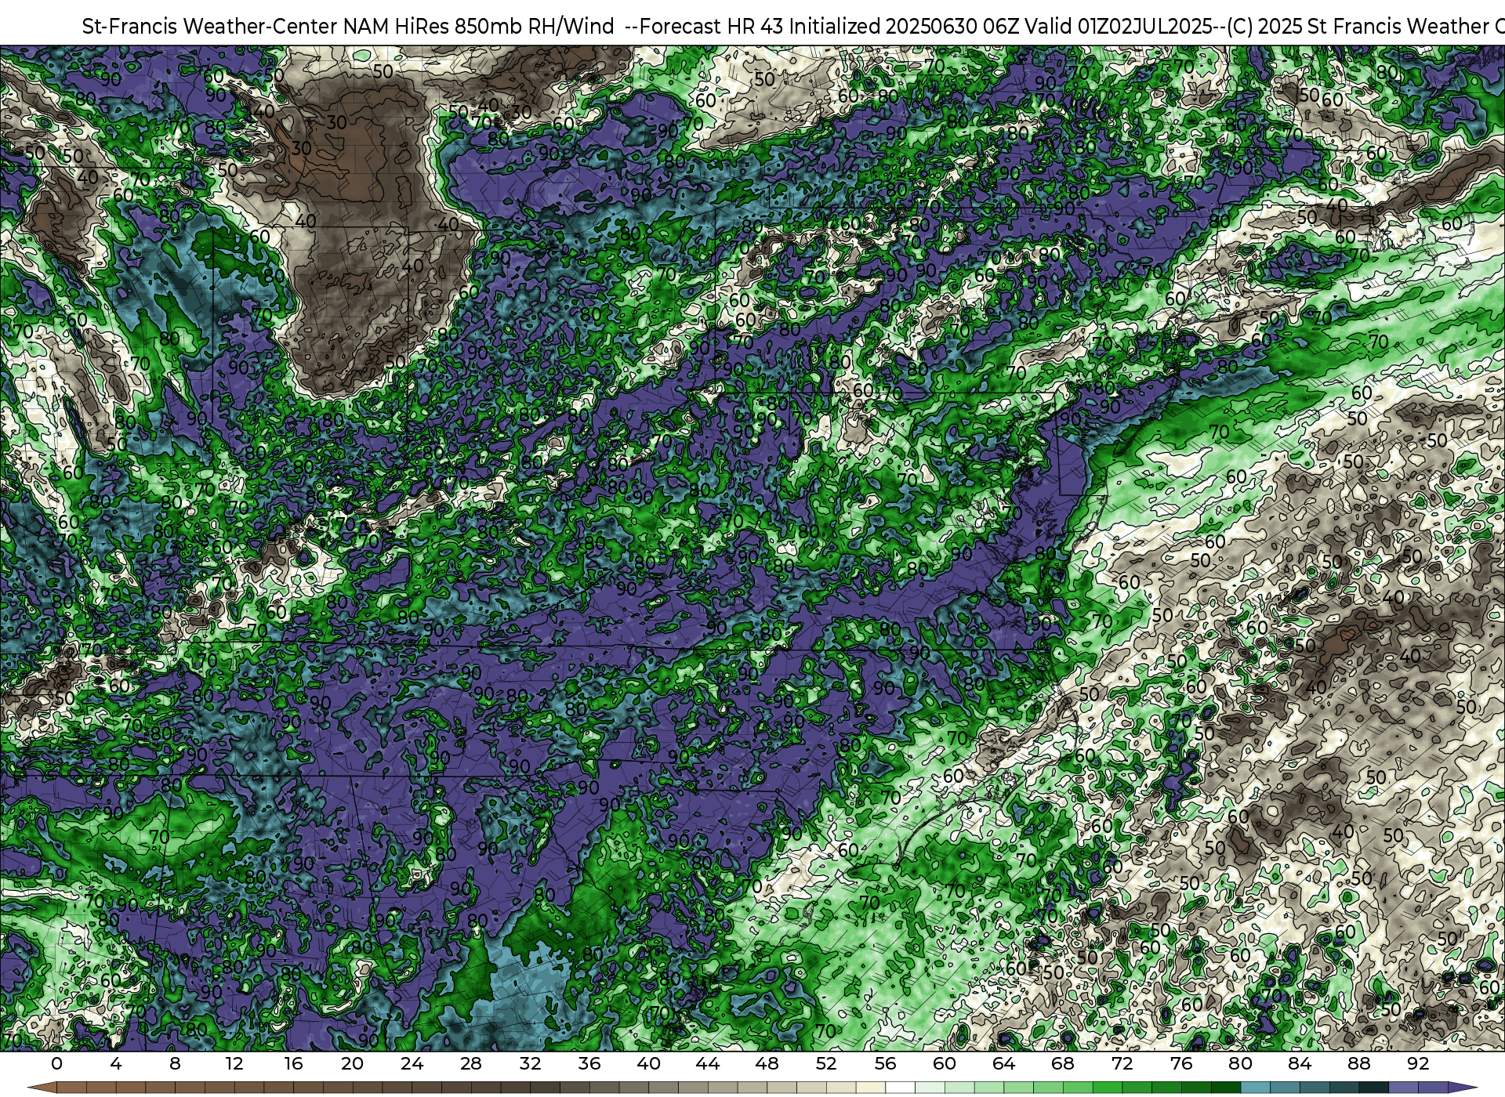Click colorbar tick label 88
1505x1097 pixels.
(1359, 1063)
